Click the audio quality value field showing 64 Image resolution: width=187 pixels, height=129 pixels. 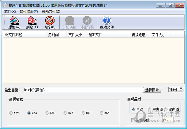click(x=168, y=120)
